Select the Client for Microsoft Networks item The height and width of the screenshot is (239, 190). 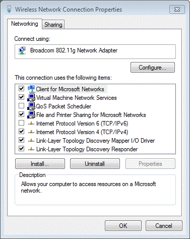point(70,89)
